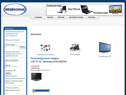This screenshot has height=95, width=126.
Task: Expand Компьютерная техника submenu arrow
Action: 23,31
